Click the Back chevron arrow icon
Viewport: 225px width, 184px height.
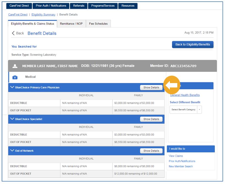click(x=13, y=33)
